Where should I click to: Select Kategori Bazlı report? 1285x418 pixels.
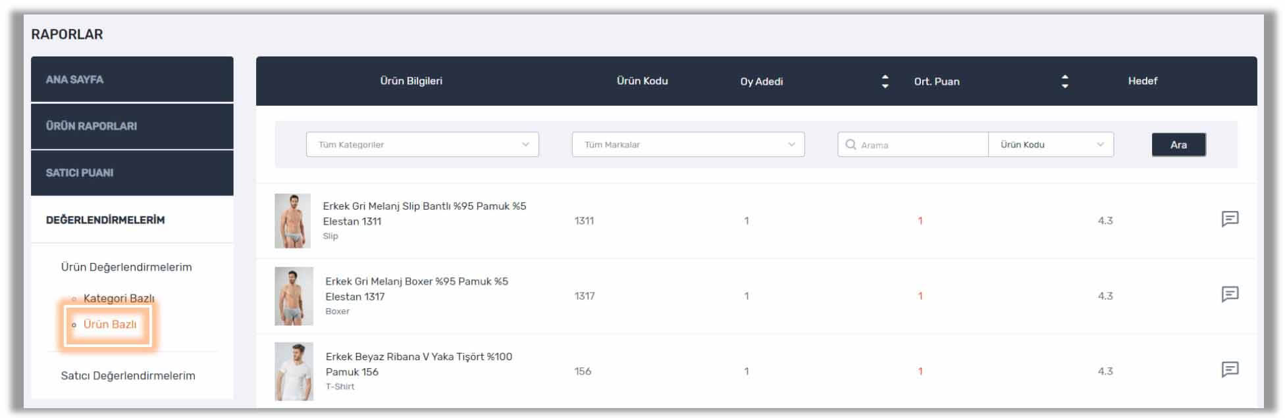[119, 298]
